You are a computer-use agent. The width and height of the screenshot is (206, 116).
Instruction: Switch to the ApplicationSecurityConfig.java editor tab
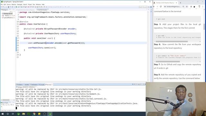click(26, 10)
